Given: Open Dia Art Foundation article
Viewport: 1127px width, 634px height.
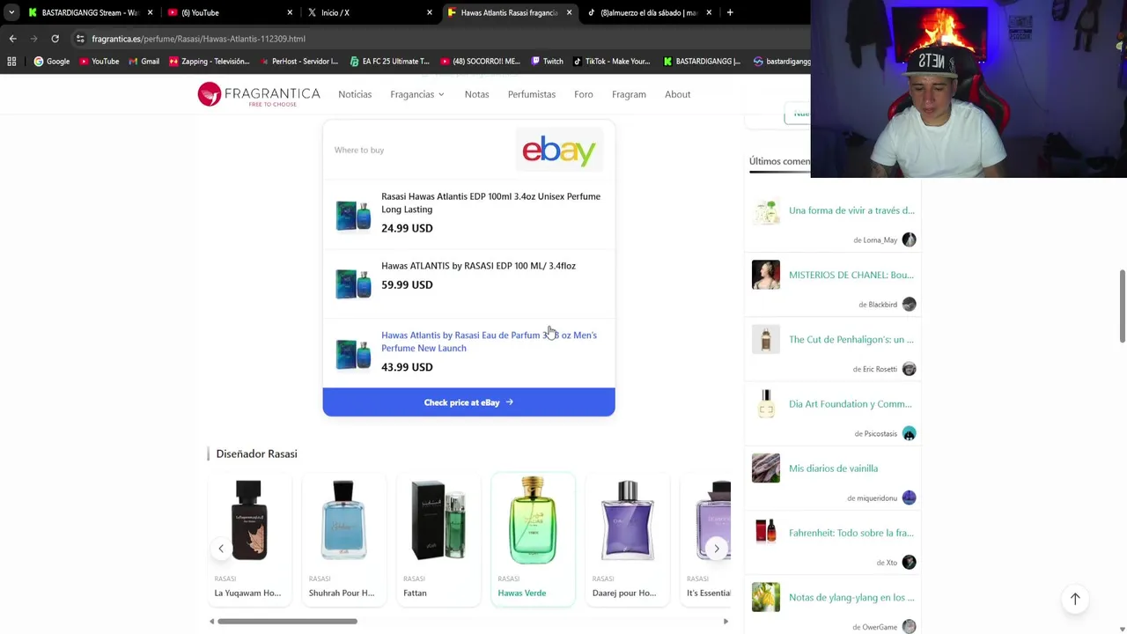Looking at the screenshot, I should [x=850, y=404].
